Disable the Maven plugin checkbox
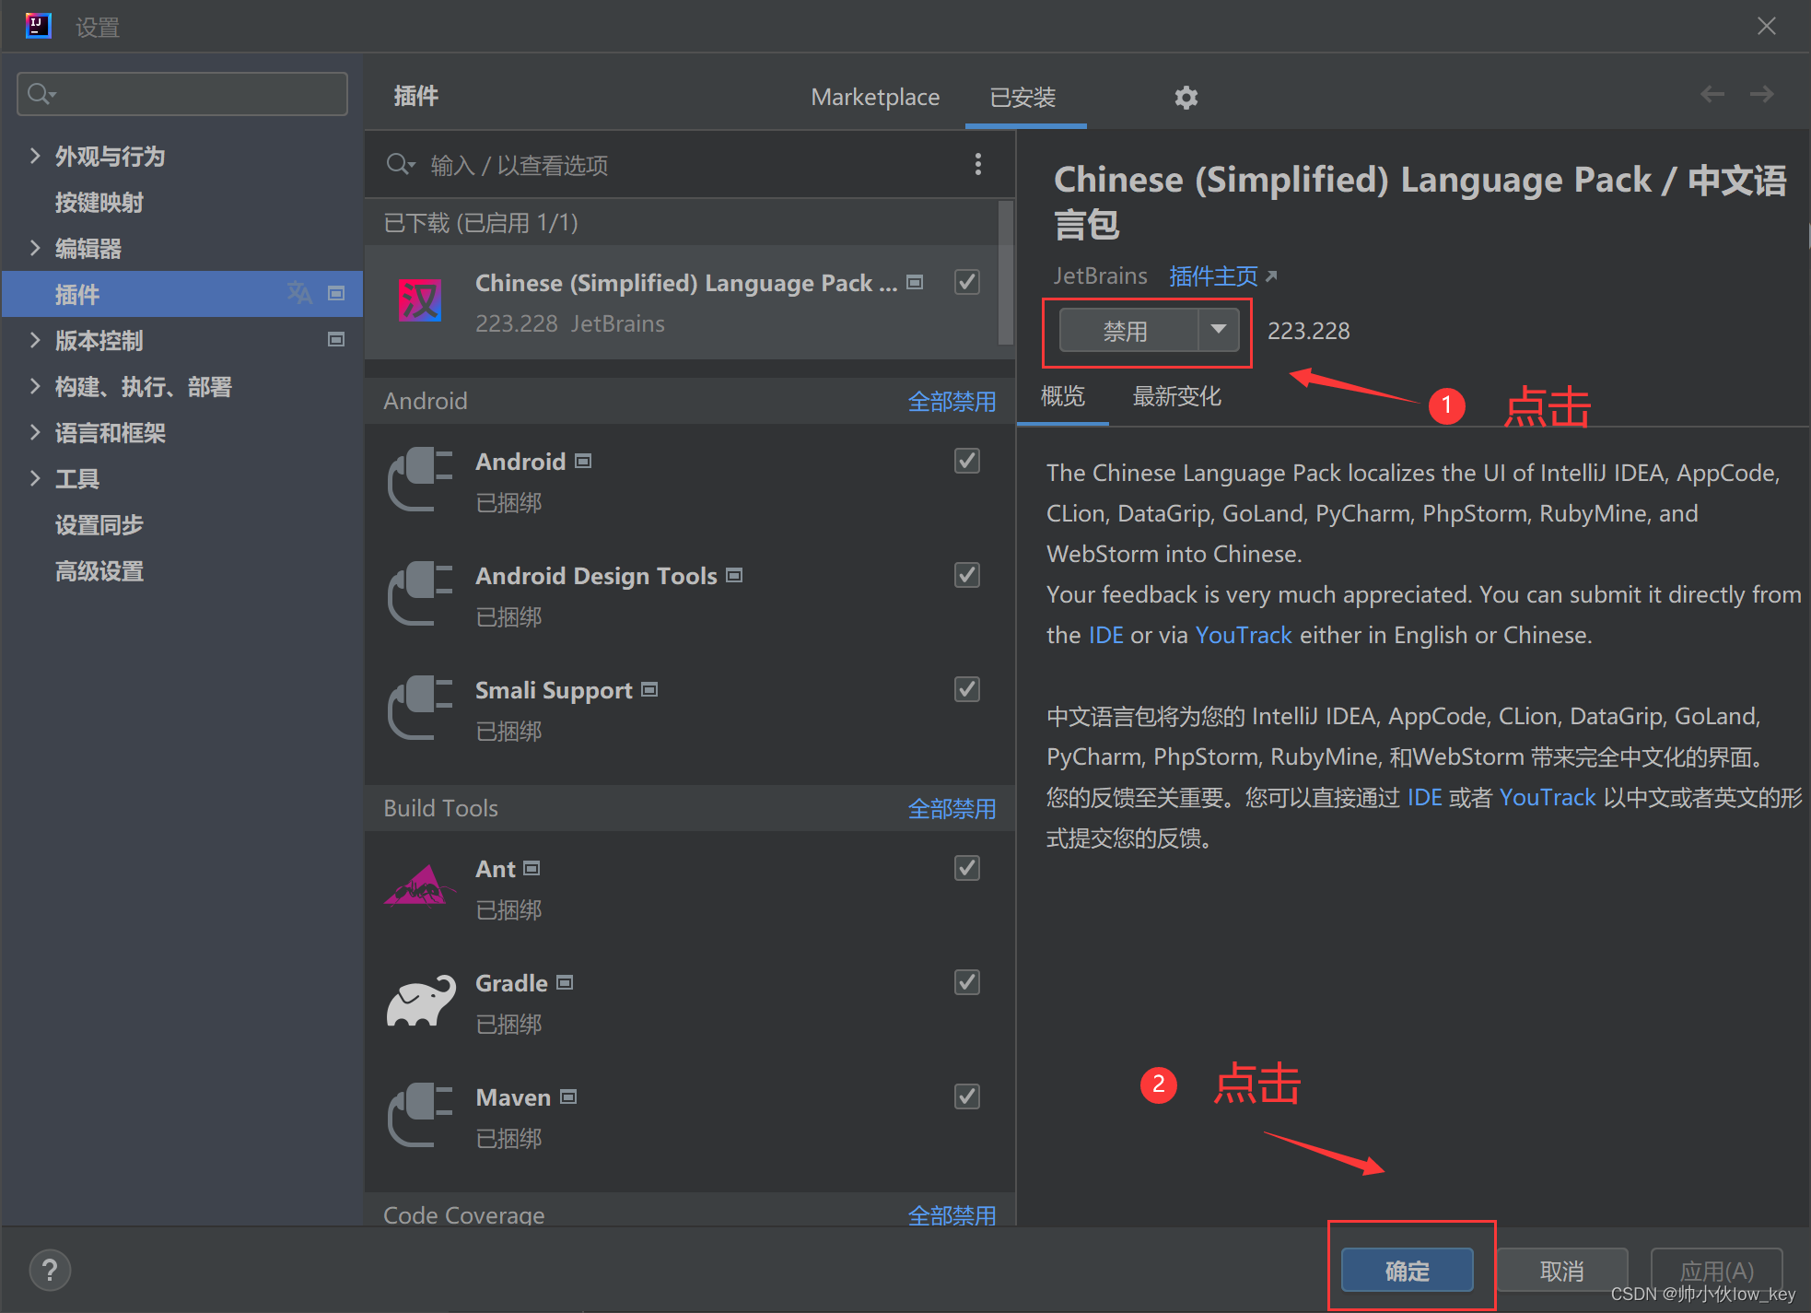1811x1313 pixels. coord(966,1096)
